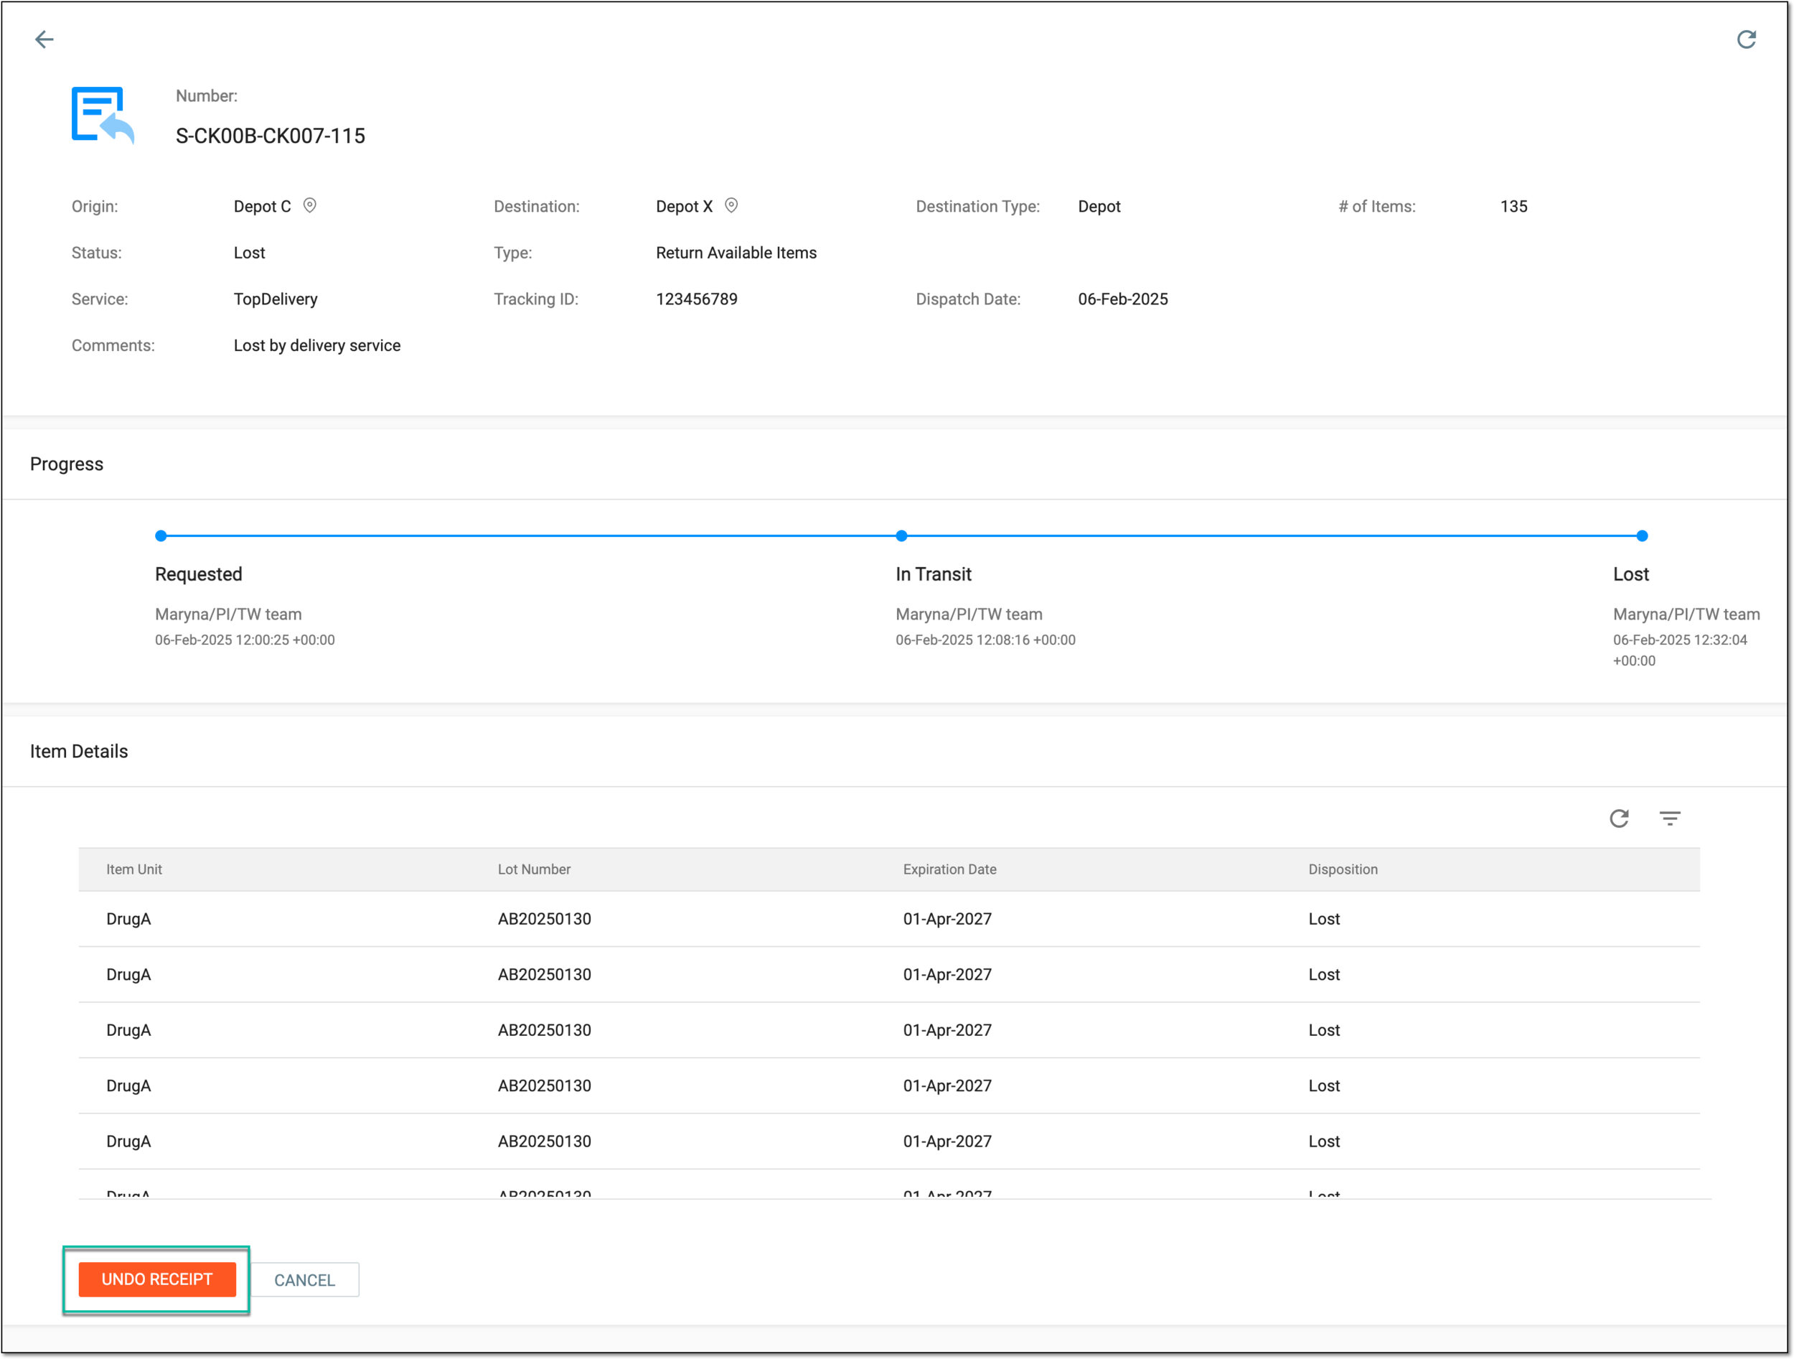Screen dimensions: 1794x1359
Task: Click the Dispatch Date value 06-Feb-2025
Action: (1122, 299)
